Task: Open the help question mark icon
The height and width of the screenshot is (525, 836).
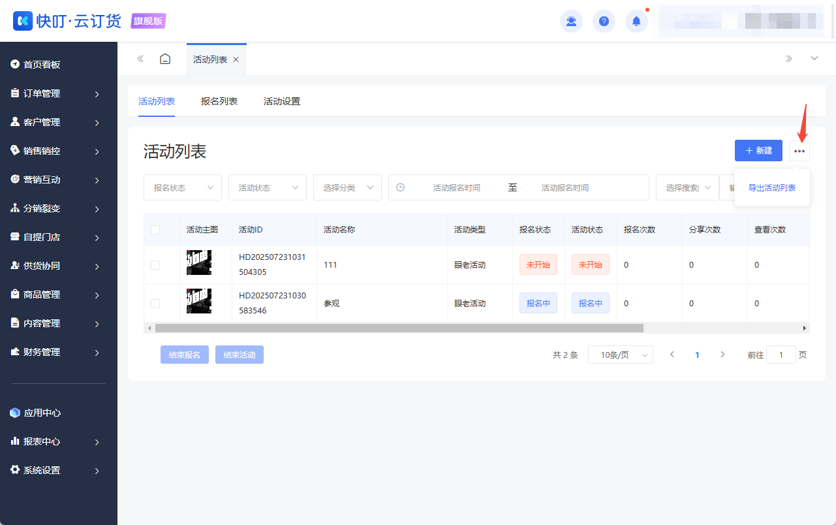Action: pyautogui.click(x=604, y=22)
